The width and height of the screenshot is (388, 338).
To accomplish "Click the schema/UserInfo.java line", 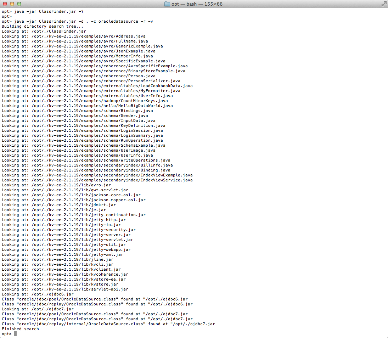I will pos(77,155).
